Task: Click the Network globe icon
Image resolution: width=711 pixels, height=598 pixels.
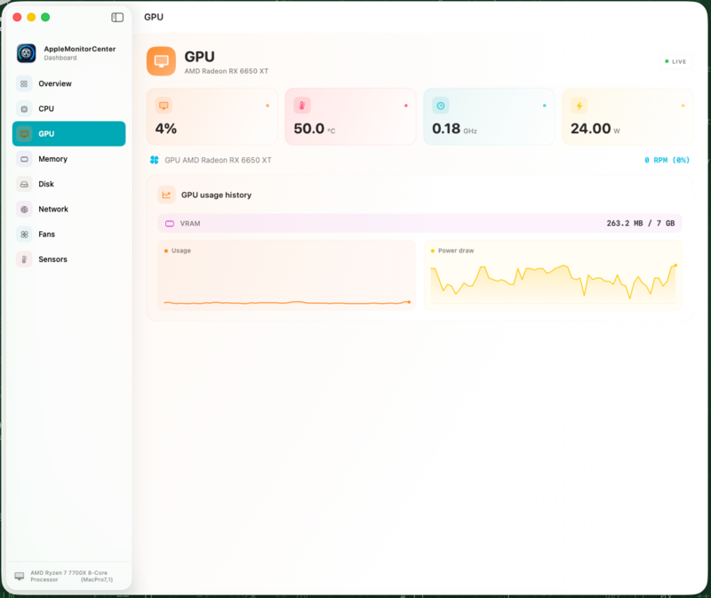Action: (25, 210)
